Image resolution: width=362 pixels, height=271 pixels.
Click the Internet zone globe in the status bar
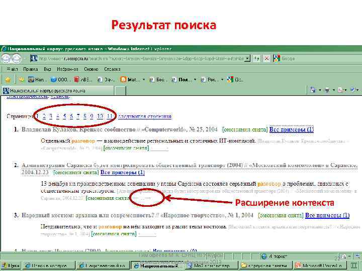[264, 256]
